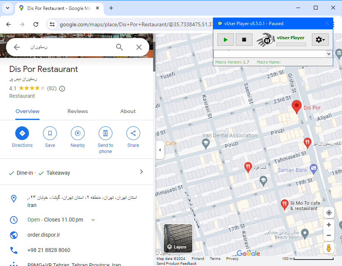Click the Finland label in map footer
The image size is (342, 266).
(x=198, y=259)
